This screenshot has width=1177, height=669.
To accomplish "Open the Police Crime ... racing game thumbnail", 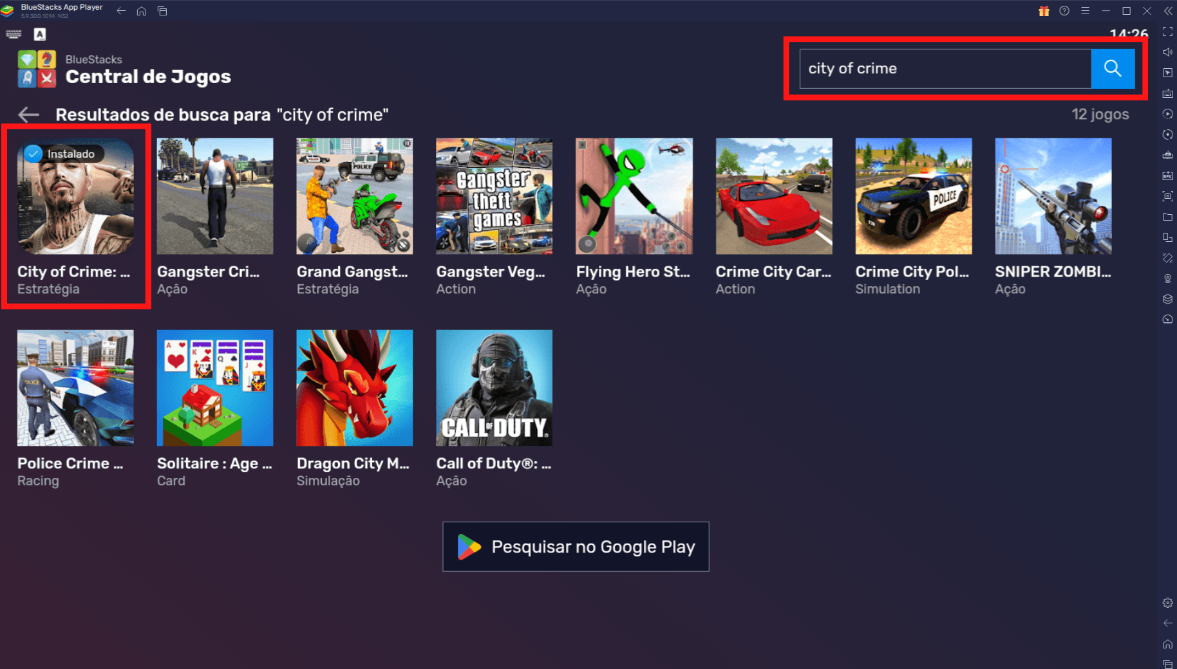I will [75, 388].
